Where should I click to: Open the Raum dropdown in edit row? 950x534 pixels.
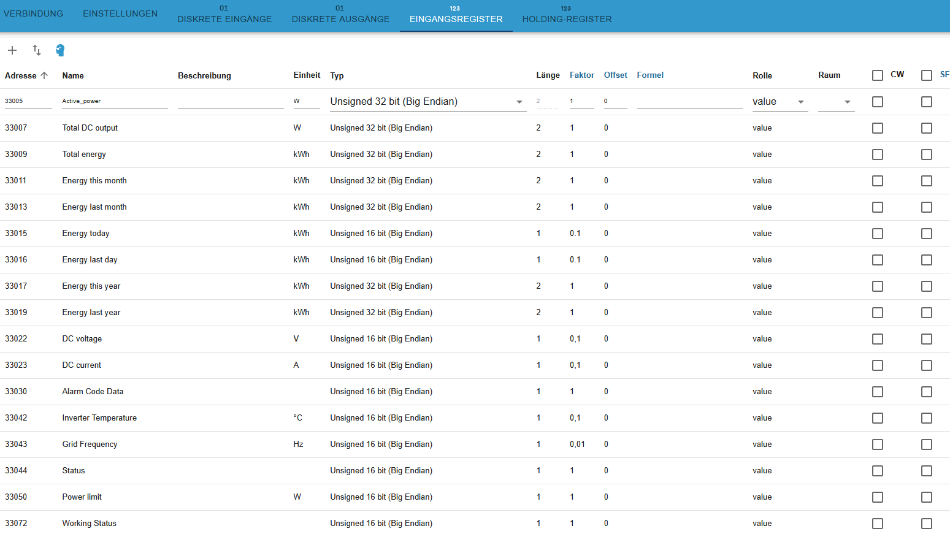pos(836,102)
